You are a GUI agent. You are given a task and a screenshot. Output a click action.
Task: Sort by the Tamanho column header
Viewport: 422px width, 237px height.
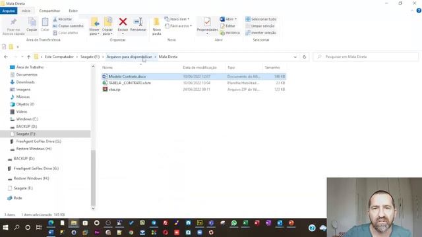(x=272, y=67)
